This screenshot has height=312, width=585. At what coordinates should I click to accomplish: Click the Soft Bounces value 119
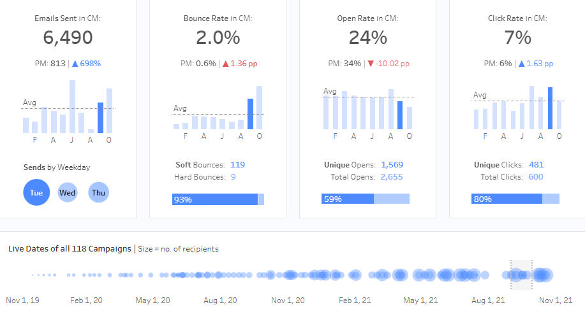click(238, 165)
